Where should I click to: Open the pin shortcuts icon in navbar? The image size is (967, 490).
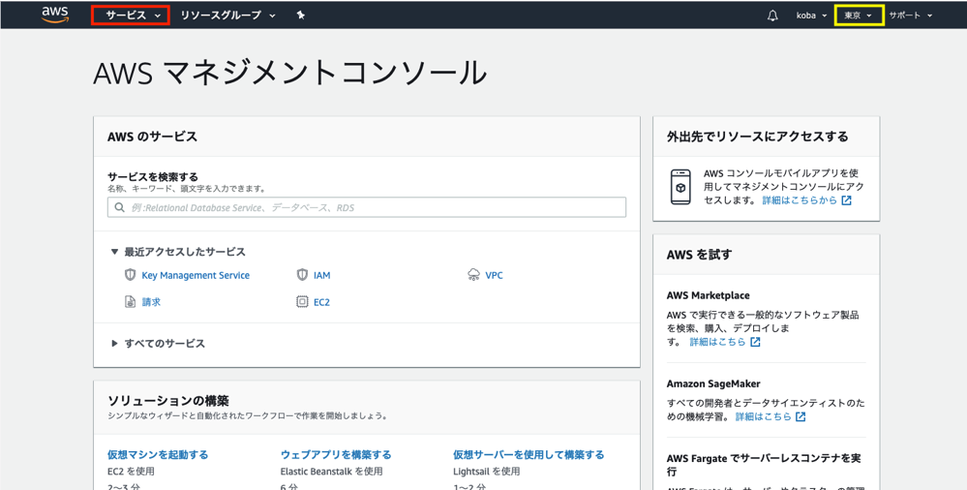point(300,15)
